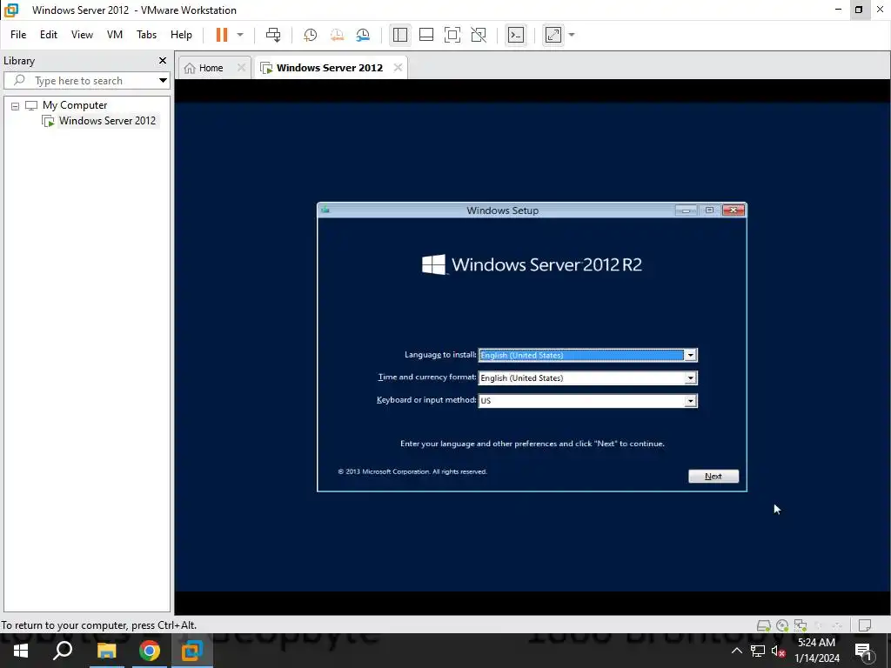Open the console view icon
The image size is (891, 668).
pos(515,35)
